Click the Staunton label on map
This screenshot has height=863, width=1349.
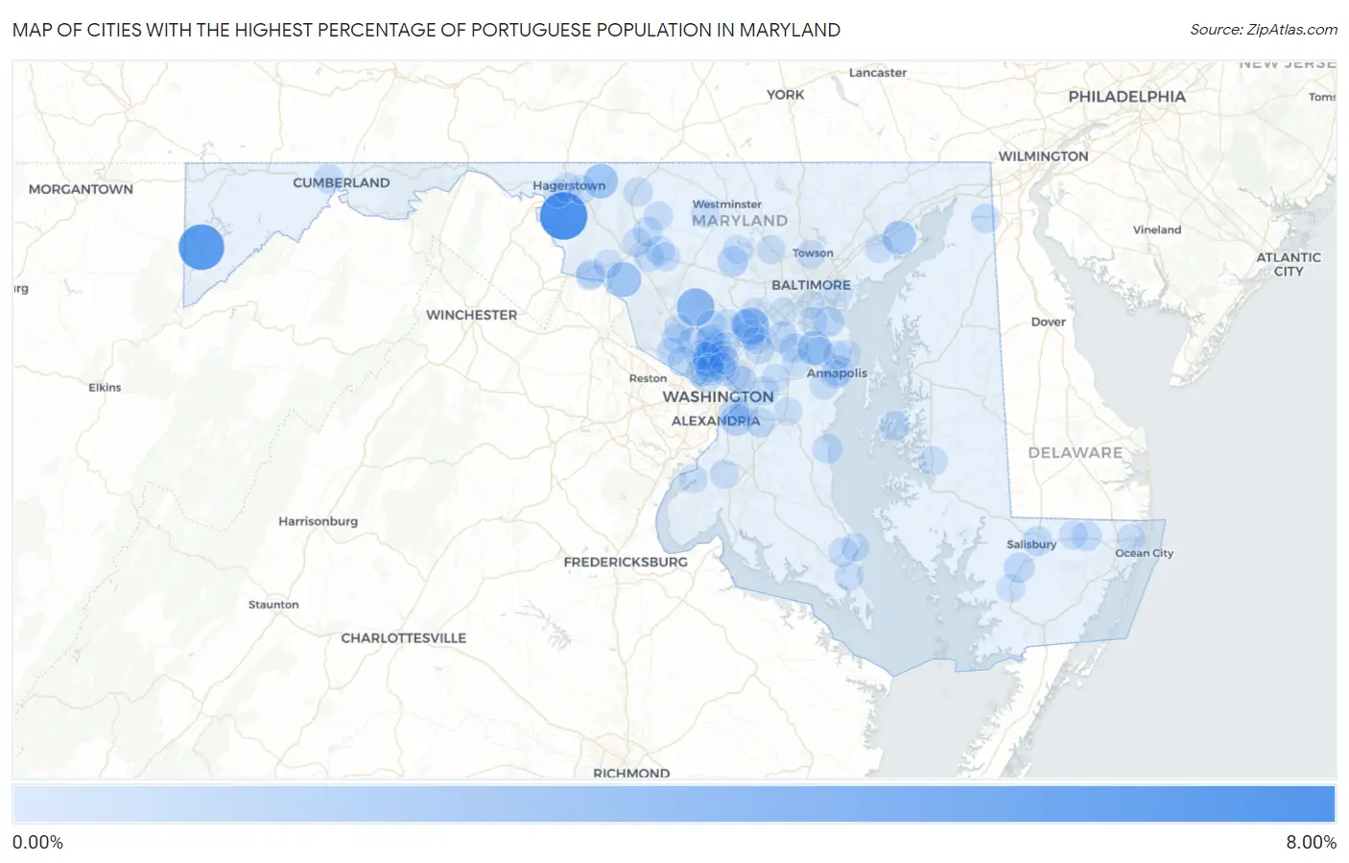click(273, 605)
